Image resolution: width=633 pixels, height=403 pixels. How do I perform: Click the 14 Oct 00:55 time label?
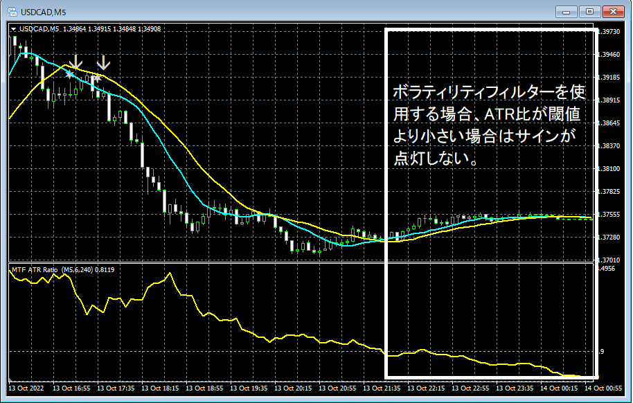tap(604, 388)
